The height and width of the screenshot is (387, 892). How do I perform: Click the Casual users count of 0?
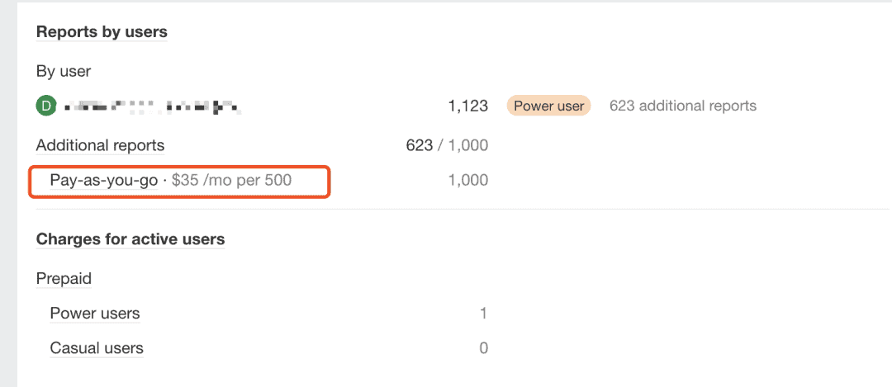483,347
